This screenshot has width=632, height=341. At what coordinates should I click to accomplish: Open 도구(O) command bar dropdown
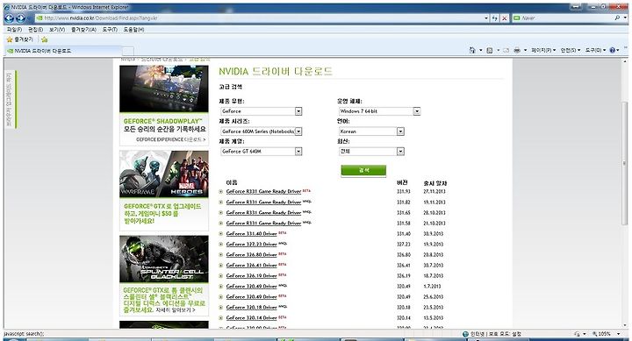(x=596, y=50)
